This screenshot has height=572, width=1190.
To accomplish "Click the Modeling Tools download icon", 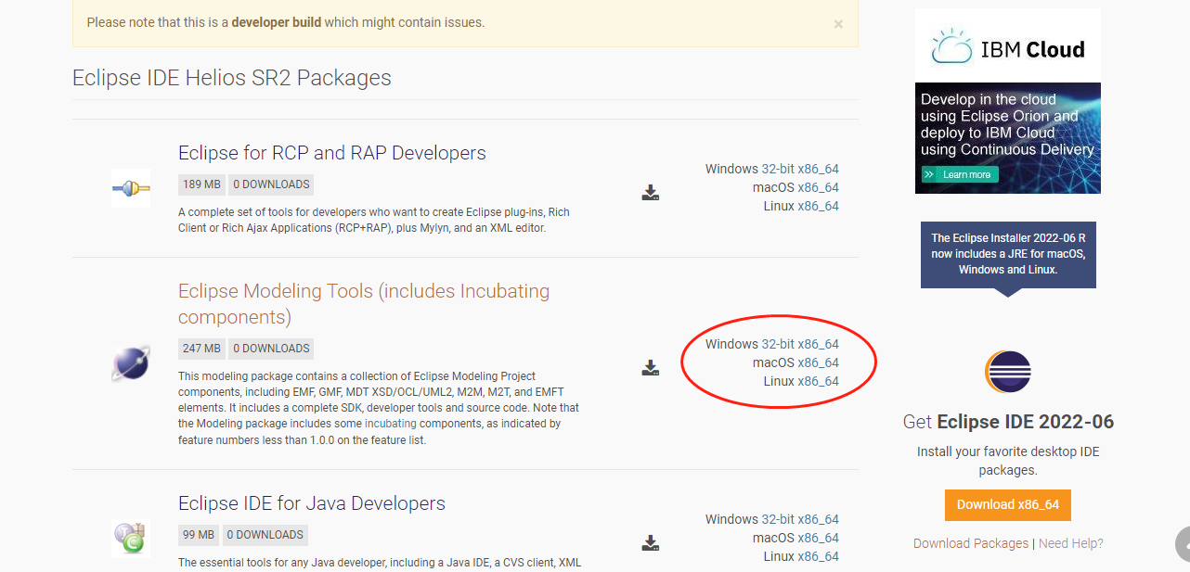I will pyautogui.click(x=651, y=368).
